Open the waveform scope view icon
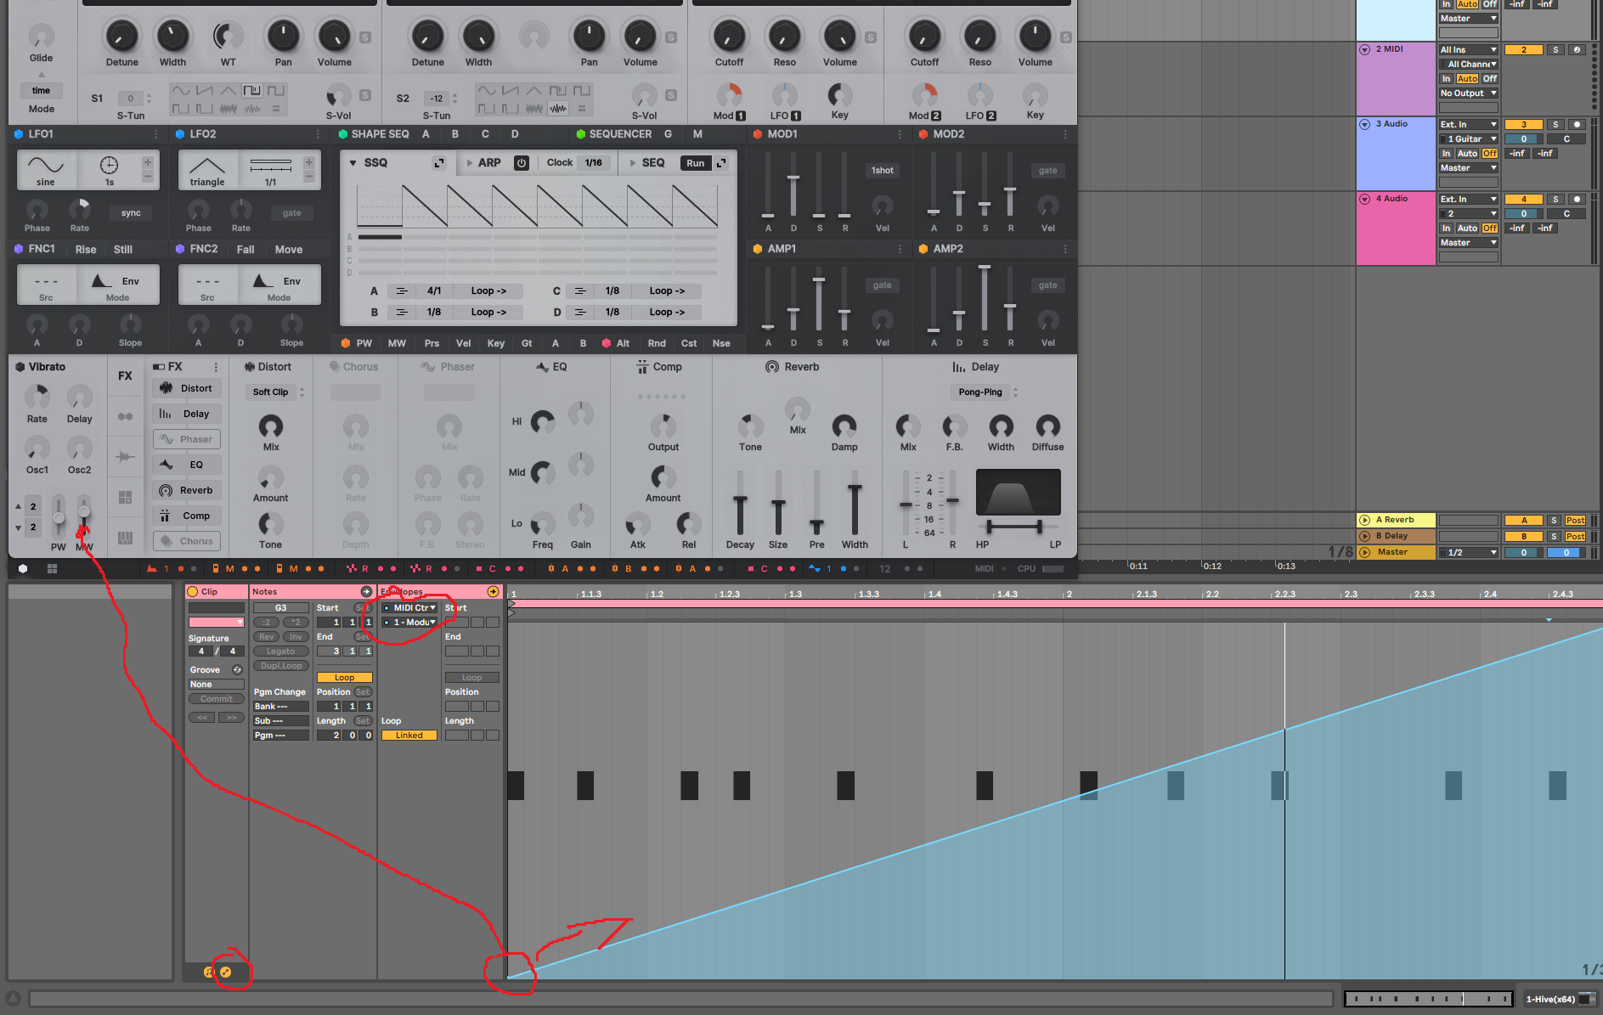This screenshot has height=1015, width=1603. point(125,457)
